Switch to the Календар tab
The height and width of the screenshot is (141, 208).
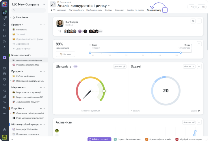point(119,10)
